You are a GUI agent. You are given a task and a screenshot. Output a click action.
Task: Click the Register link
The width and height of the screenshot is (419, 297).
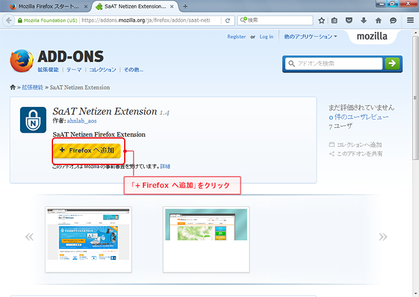(x=237, y=36)
